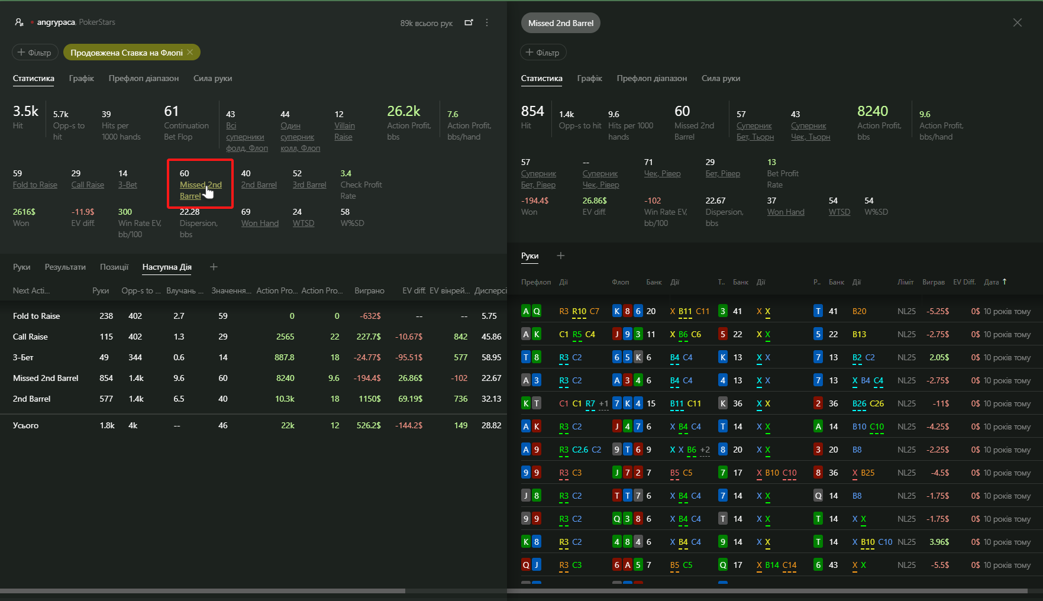Select the Fold to Raise table row
The height and width of the screenshot is (601, 1043).
click(253, 316)
